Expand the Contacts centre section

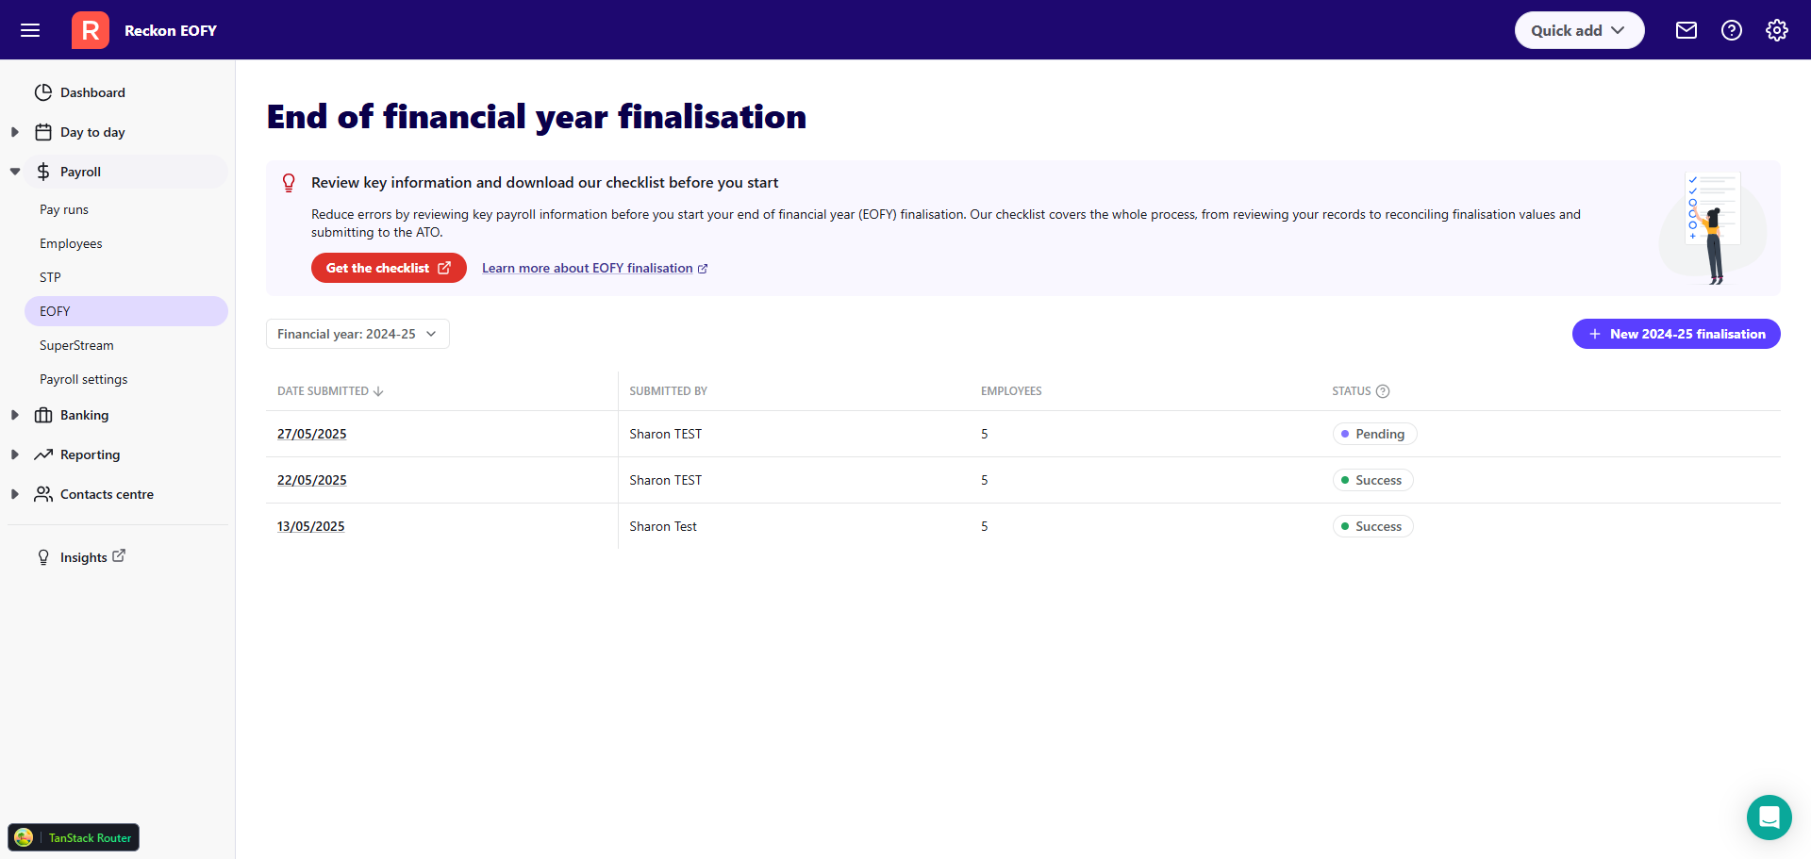pyautogui.click(x=15, y=494)
